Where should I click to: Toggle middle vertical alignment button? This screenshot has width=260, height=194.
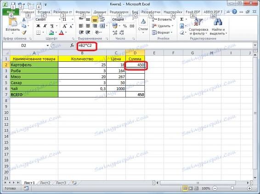tap(88, 20)
